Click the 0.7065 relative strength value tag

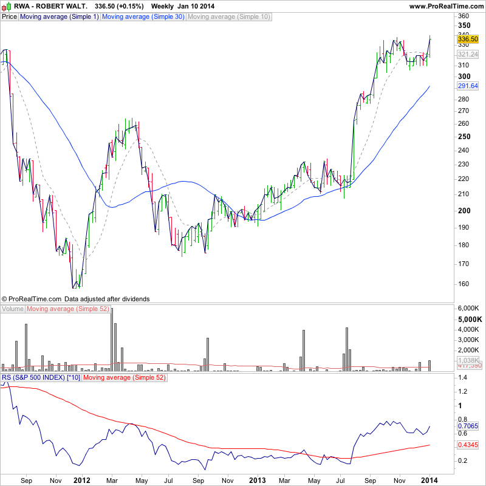coord(468,426)
